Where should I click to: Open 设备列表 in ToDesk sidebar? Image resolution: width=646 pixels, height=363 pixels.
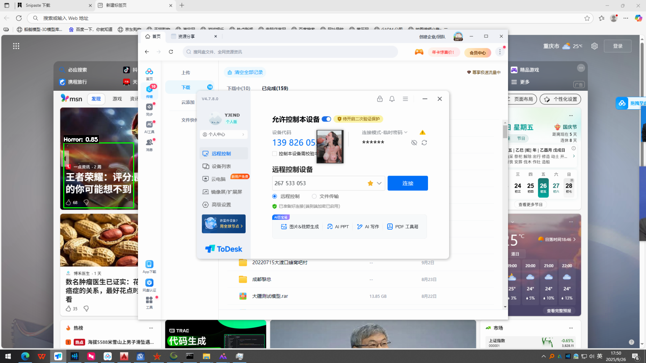tap(221, 166)
